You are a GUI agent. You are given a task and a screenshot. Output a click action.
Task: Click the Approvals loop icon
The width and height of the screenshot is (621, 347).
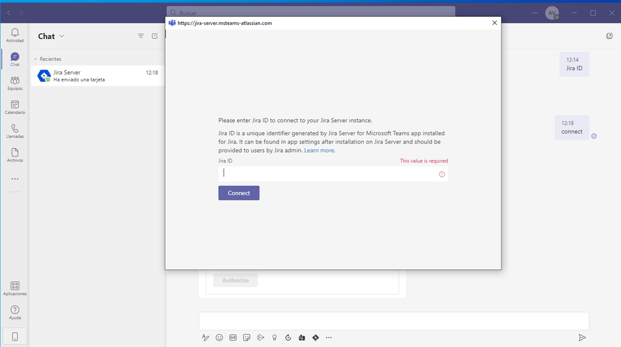click(288, 338)
